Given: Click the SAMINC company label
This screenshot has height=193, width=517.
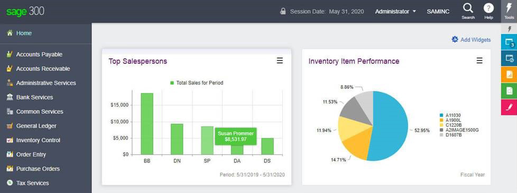Looking at the screenshot, I should coord(438,11).
